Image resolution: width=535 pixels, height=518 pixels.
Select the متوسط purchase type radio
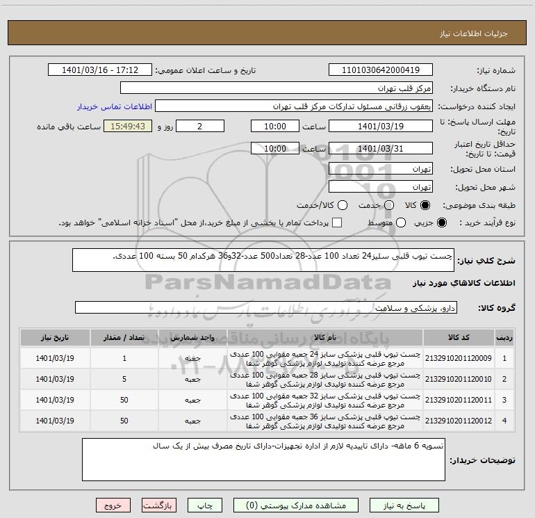coord(401,222)
